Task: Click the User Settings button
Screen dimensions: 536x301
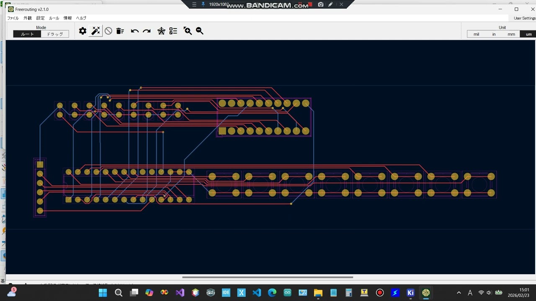Action: click(525, 18)
